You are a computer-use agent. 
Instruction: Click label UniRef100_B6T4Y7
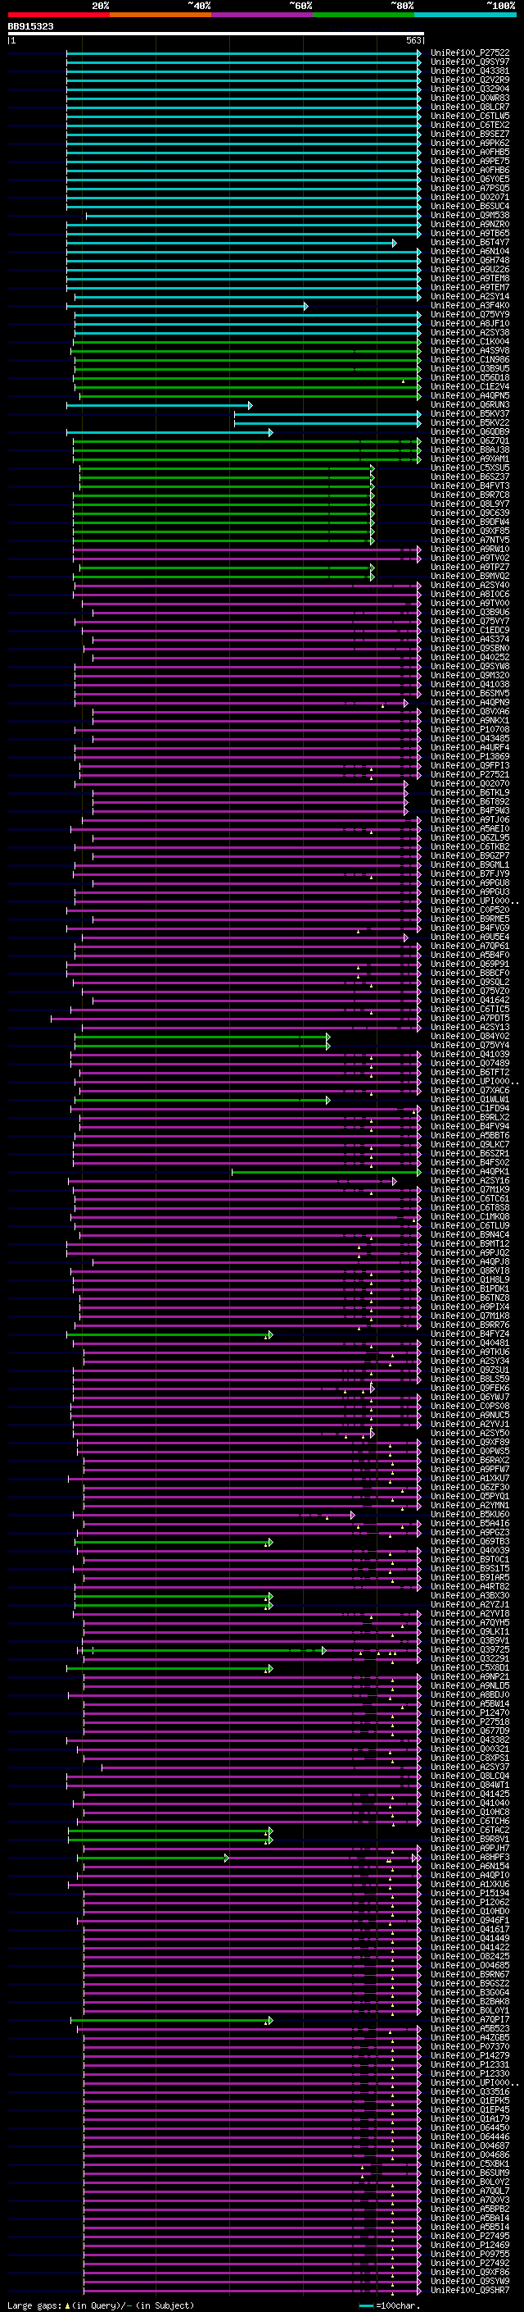[x=470, y=242]
